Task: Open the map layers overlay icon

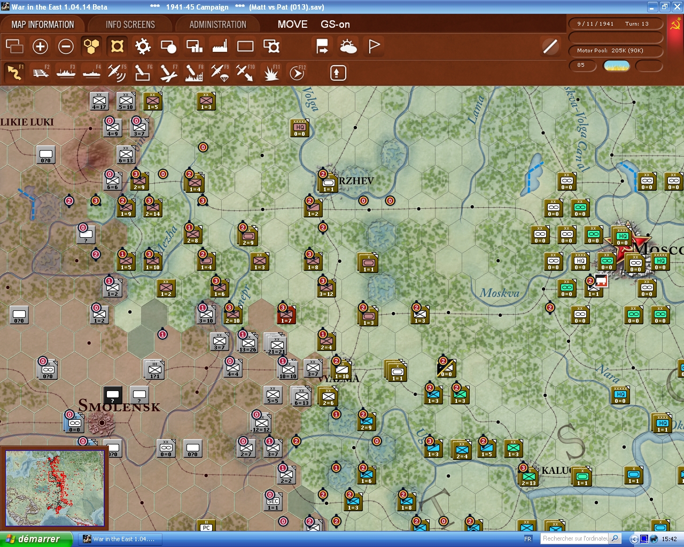Action: [14, 46]
